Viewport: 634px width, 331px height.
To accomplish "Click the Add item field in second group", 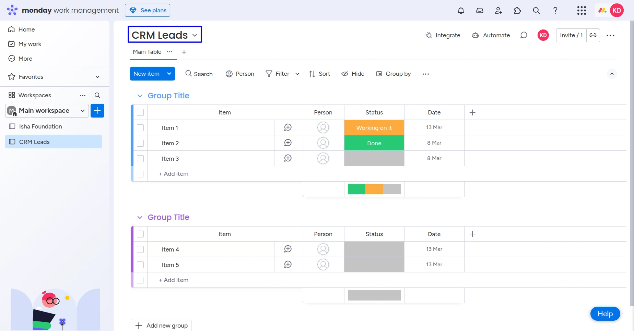I will (x=174, y=280).
